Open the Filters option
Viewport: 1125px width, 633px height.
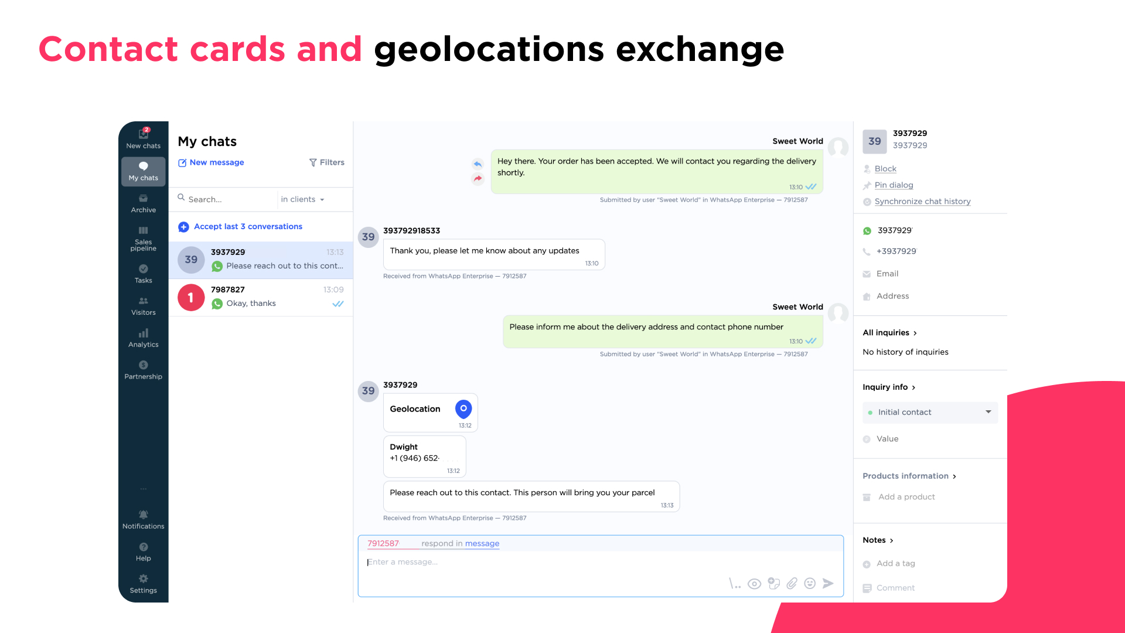327,162
